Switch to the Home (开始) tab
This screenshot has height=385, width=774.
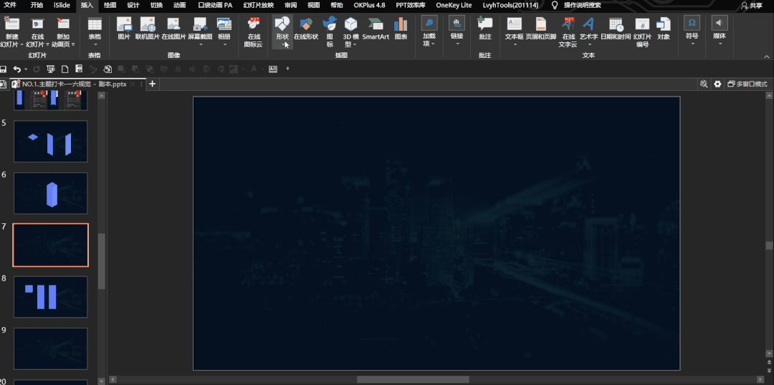click(x=37, y=6)
